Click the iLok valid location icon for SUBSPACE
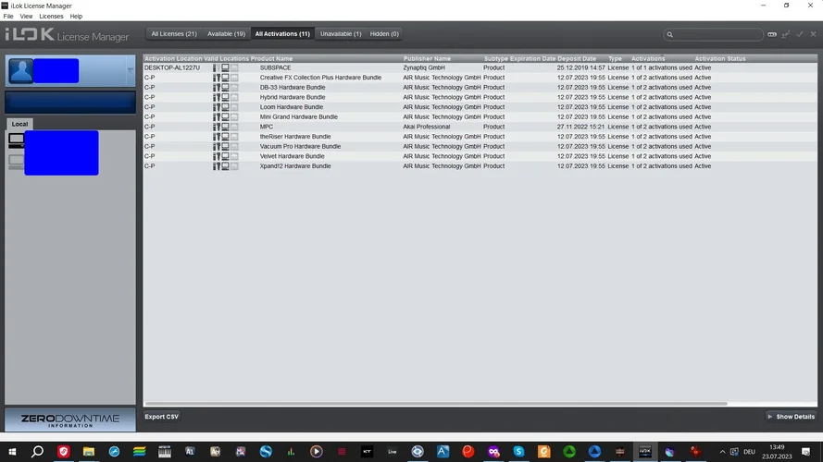This screenshot has height=462, width=823. [217, 67]
